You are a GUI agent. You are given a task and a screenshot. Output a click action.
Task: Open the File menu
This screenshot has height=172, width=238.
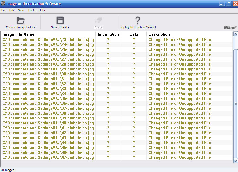4,10
